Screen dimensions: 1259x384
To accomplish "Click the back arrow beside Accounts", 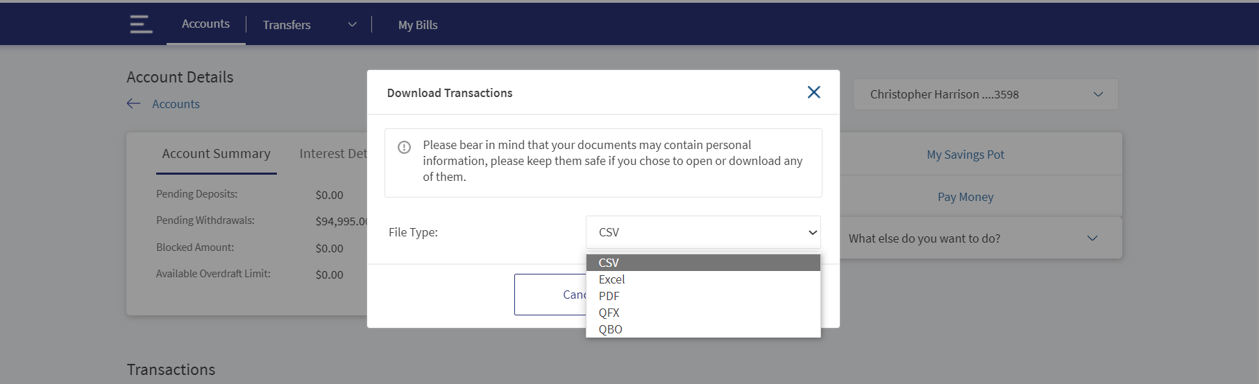I will coord(134,104).
